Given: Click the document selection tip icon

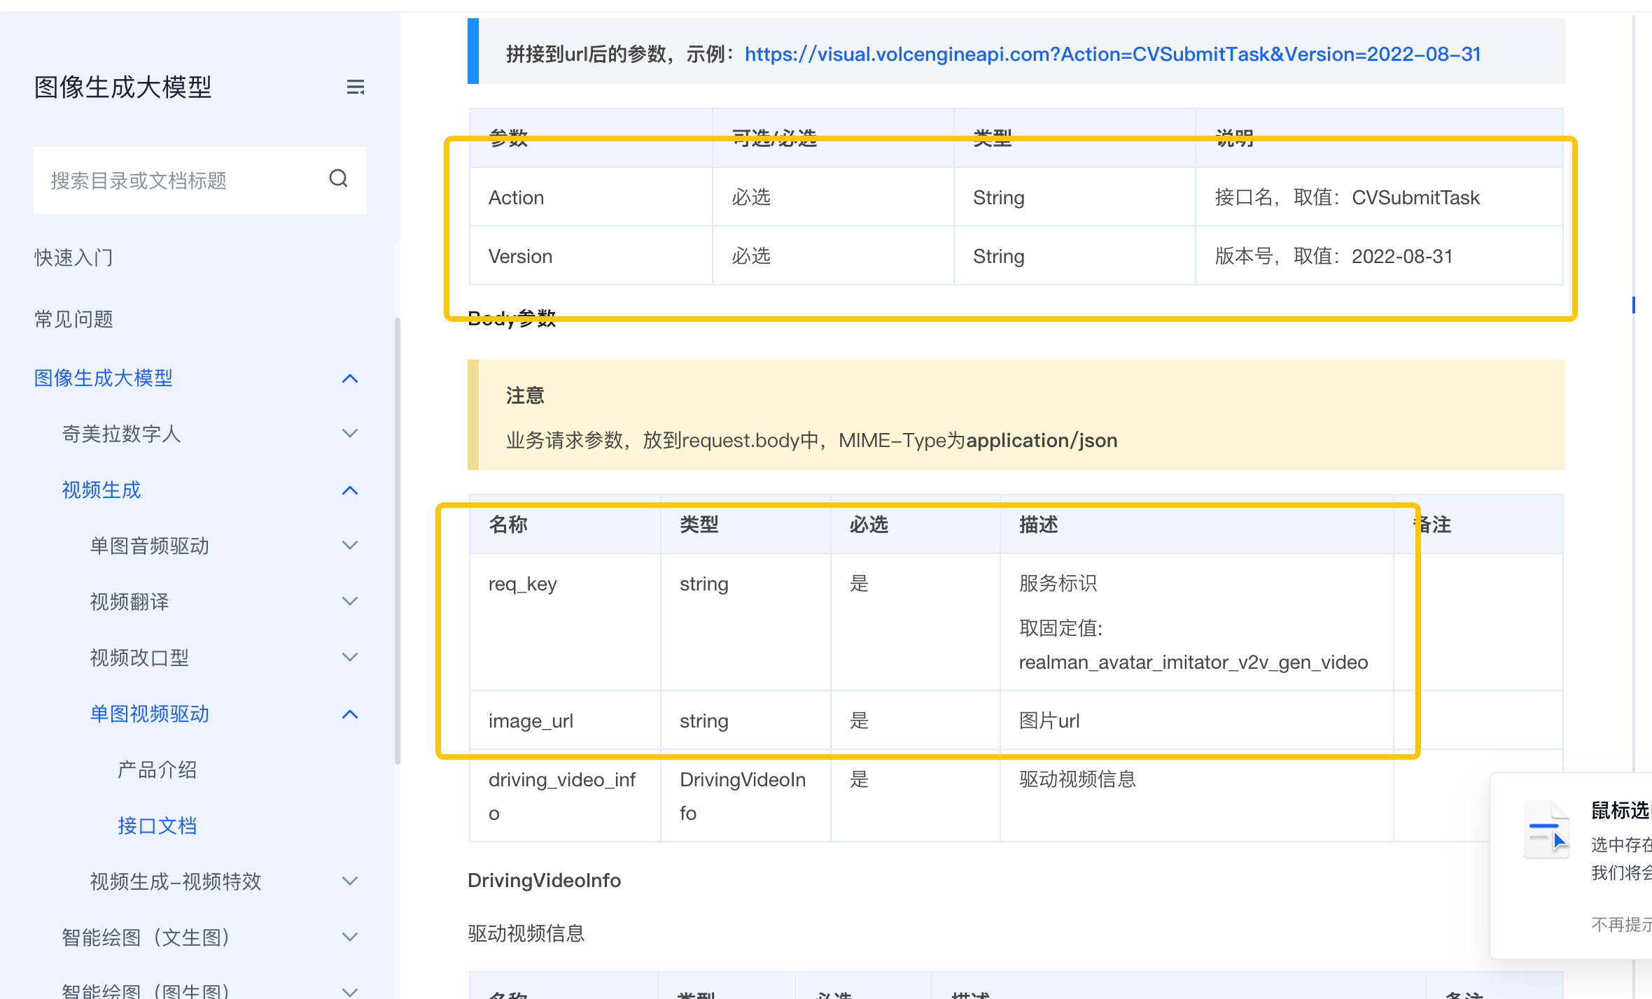Looking at the screenshot, I should pos(1547,830).
